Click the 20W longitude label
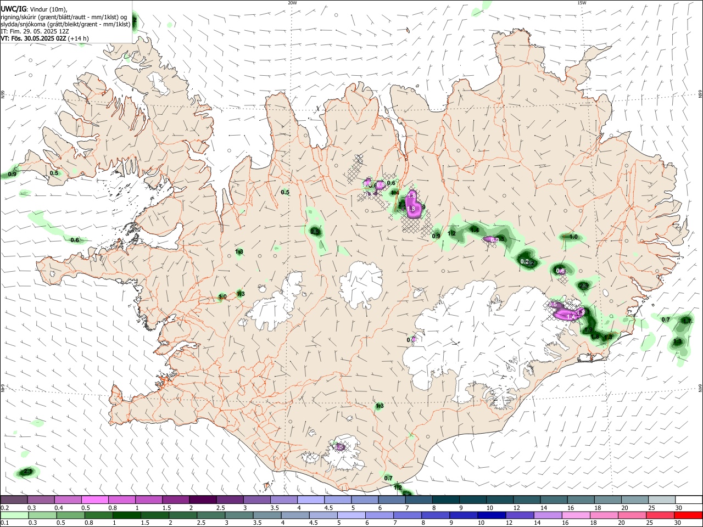This screenshot has width=703, height=527. 292,3
